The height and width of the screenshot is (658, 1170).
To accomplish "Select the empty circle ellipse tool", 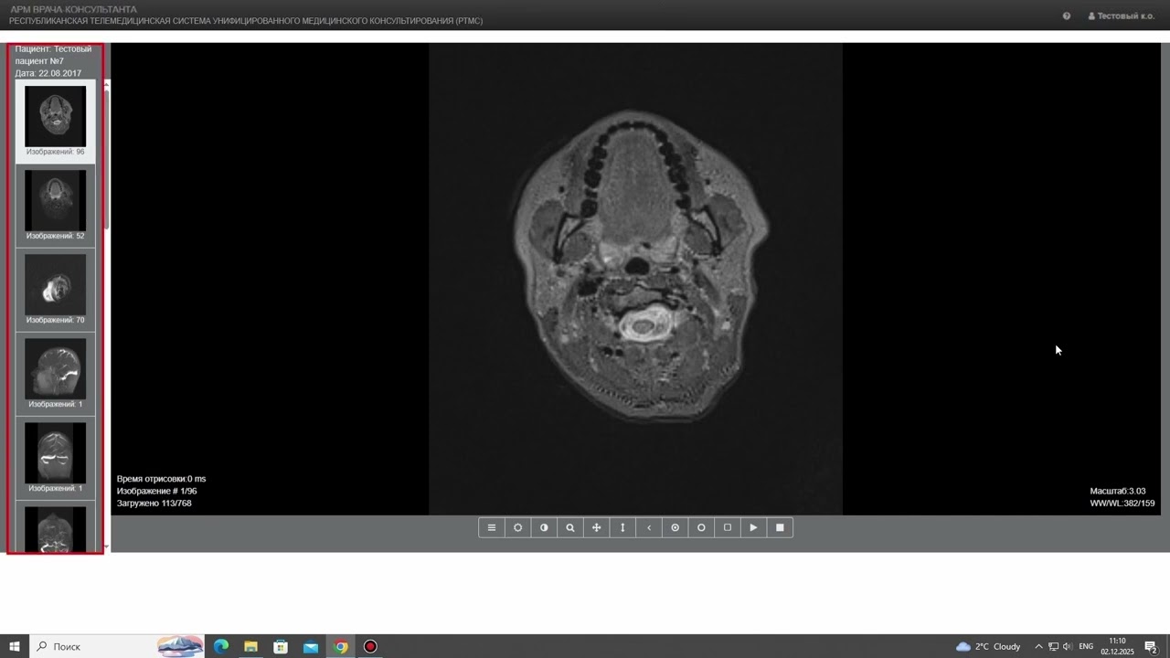I will click(701, 527).
